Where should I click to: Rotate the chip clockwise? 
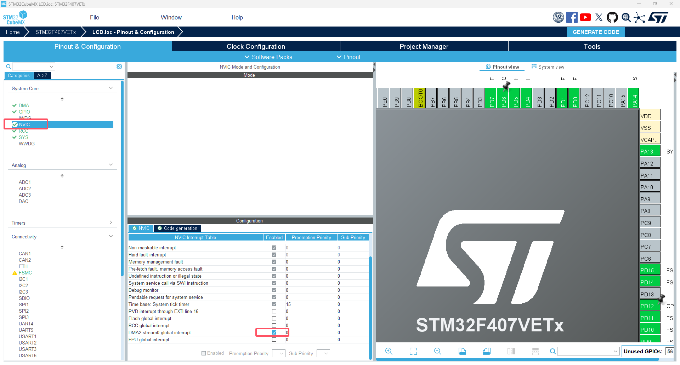(x=462, y=351)
